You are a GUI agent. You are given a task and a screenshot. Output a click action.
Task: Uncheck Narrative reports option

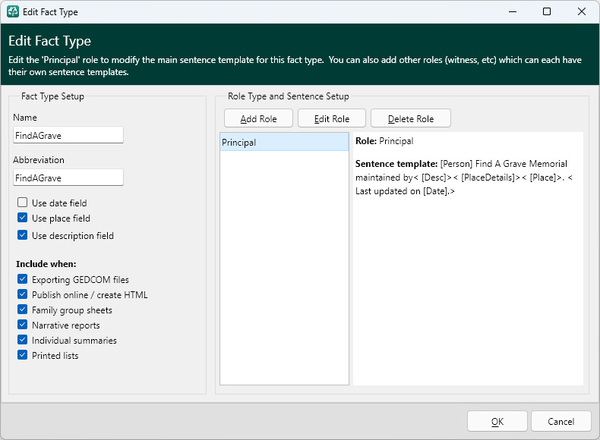click(x=23, y=325)
